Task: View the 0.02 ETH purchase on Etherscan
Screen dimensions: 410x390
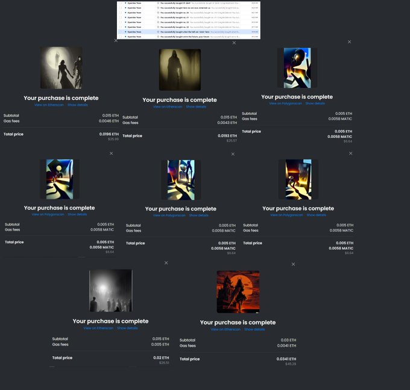Action: (x=98, y=328)
